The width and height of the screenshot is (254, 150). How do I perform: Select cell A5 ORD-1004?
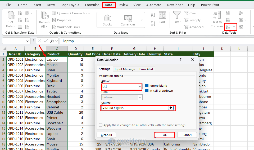tap(16, 75)
